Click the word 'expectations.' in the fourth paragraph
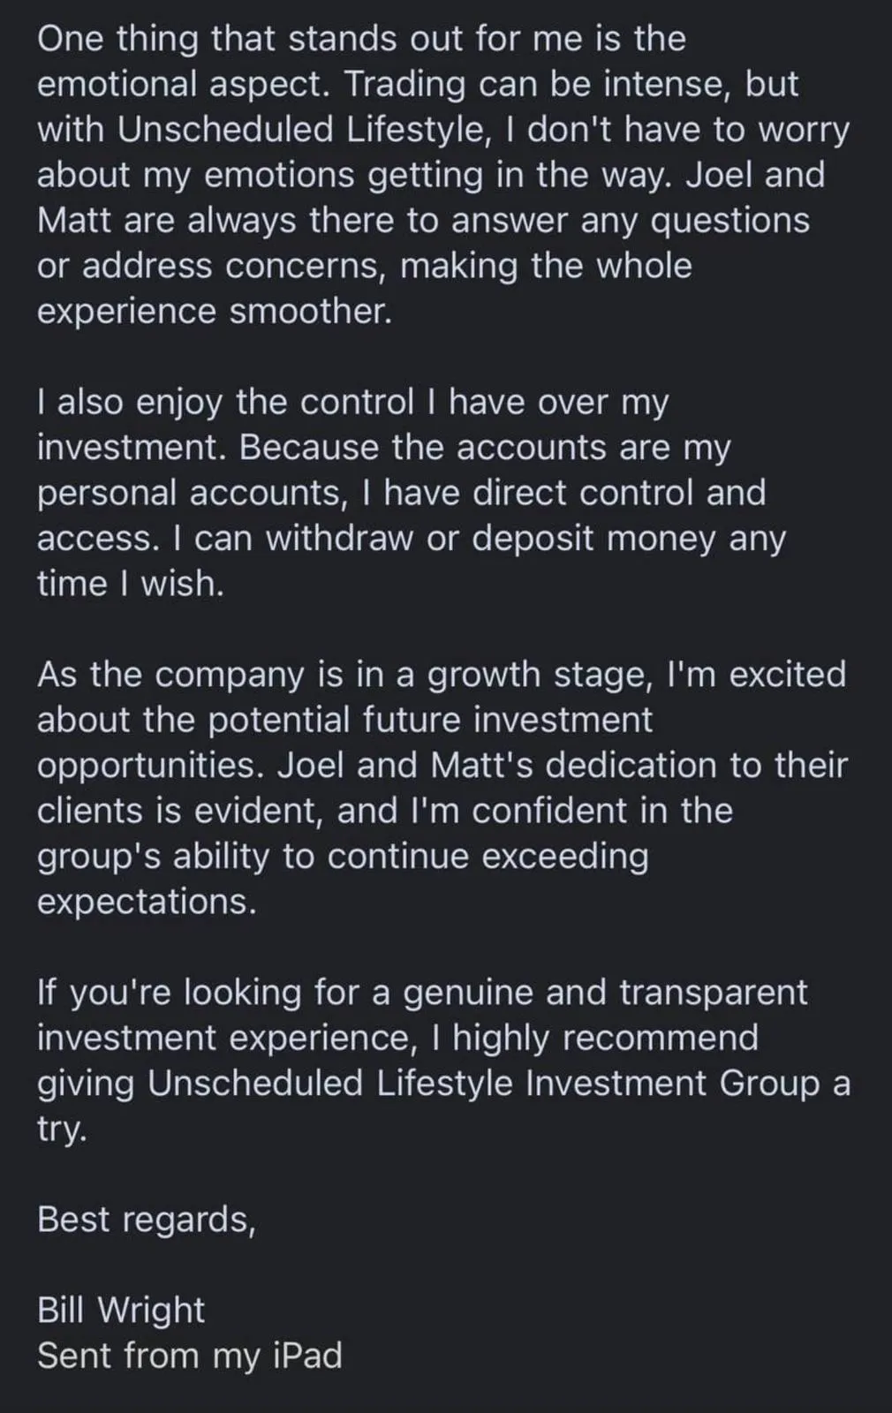 [x=147, y=902]
